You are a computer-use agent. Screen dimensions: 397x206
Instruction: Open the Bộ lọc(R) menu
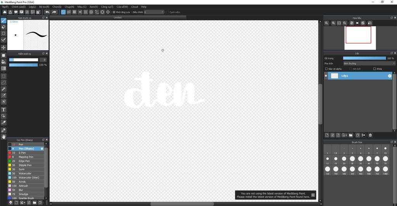coord(44,7)
